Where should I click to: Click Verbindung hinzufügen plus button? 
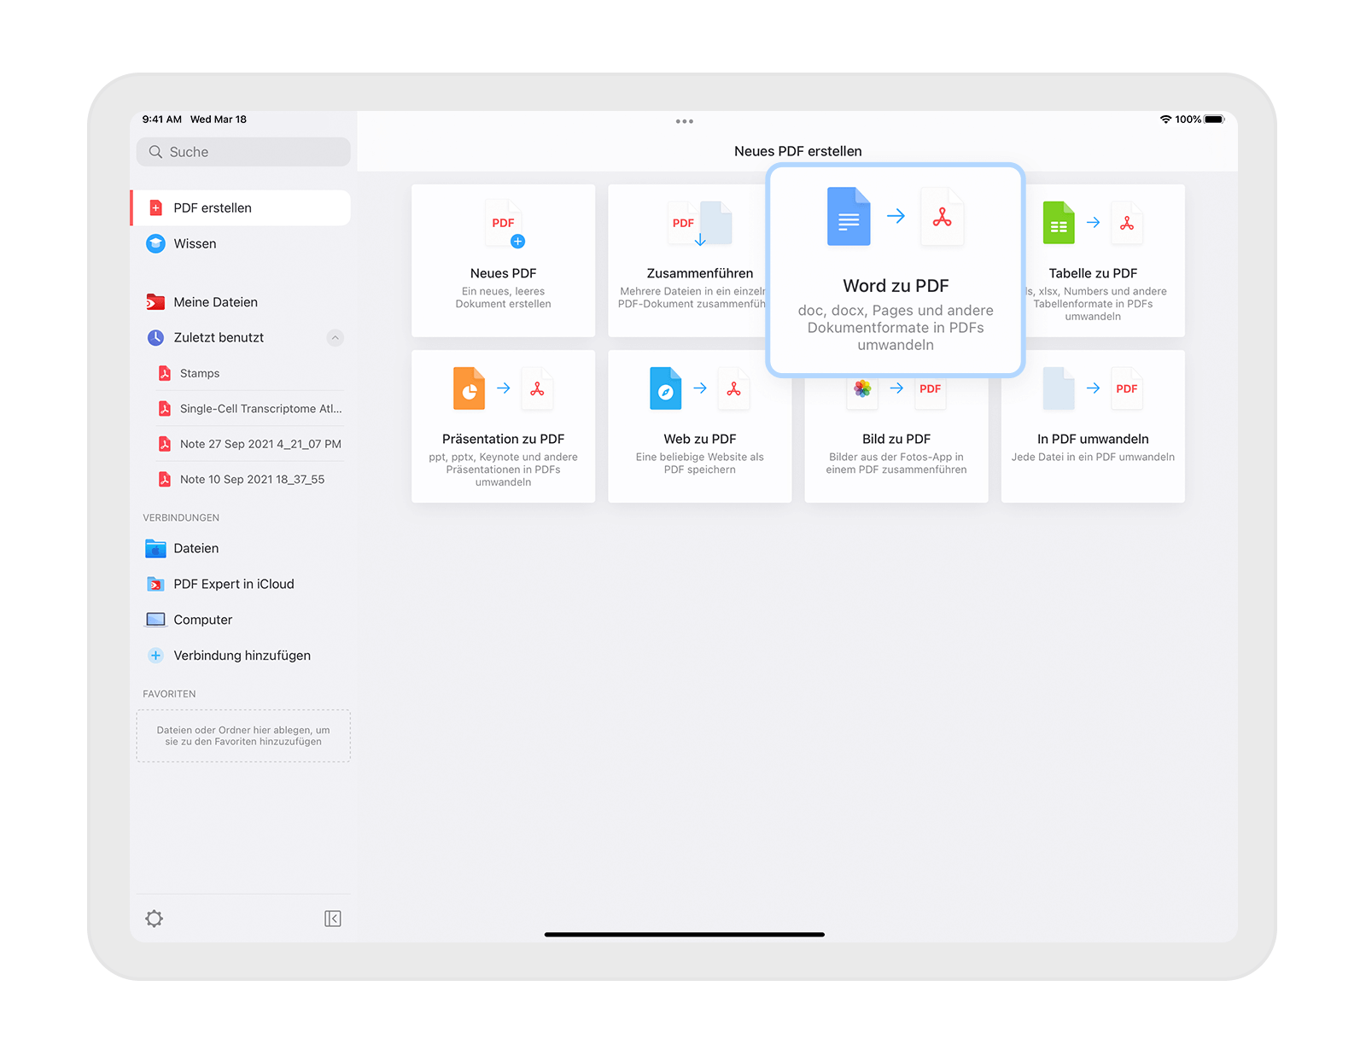point(155,656)
